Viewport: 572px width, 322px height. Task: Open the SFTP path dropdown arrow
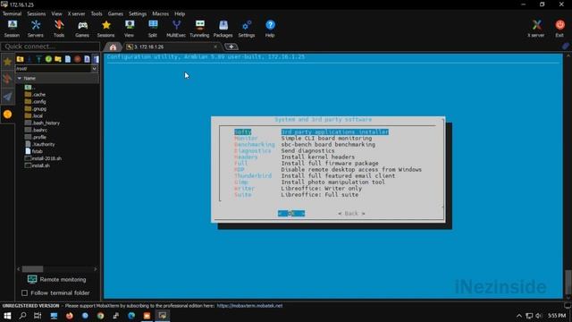tap(94, 69)
